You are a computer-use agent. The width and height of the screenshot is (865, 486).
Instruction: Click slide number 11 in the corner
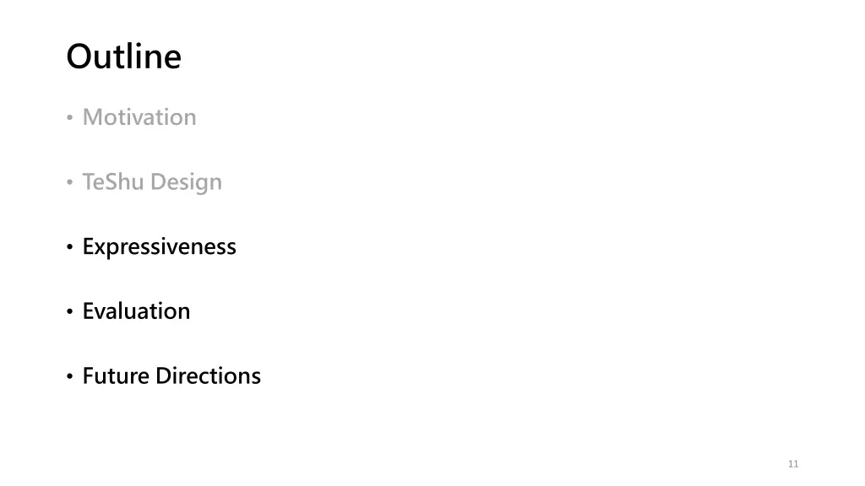point(793,464)
